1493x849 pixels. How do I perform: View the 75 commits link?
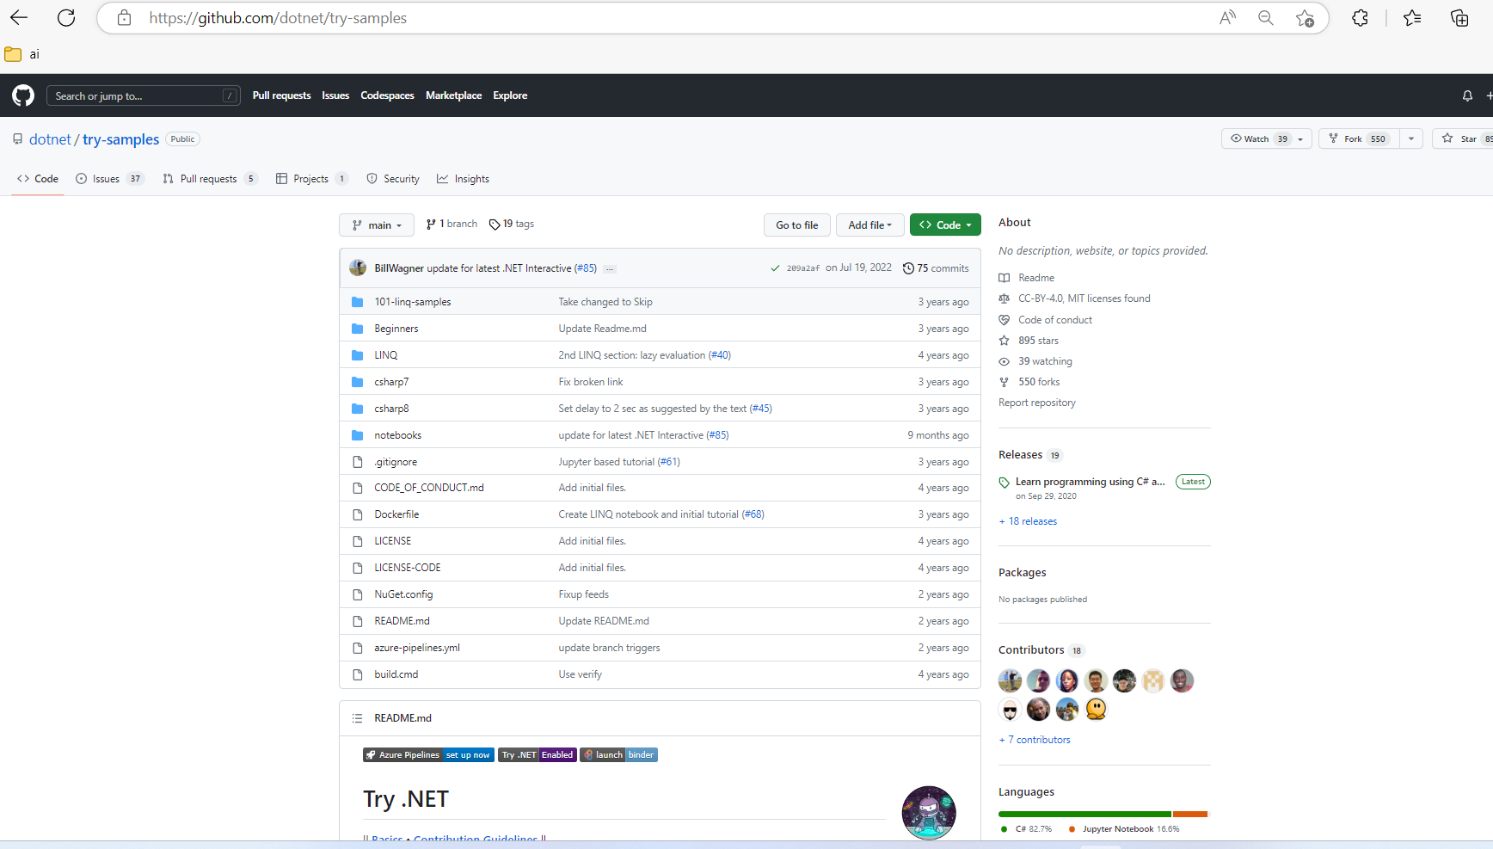(x=936, y=268)
